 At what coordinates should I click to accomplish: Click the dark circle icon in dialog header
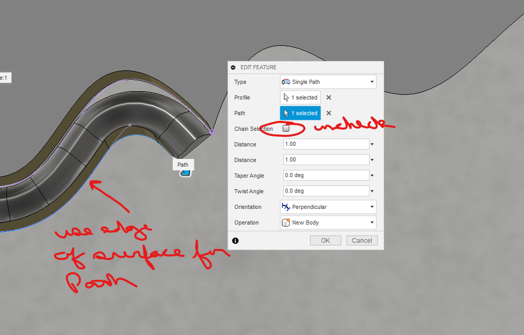[x=232, y=67]
